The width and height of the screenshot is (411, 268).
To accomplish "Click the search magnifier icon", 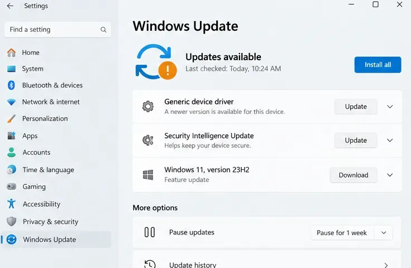I will click(x=103, y=30).
